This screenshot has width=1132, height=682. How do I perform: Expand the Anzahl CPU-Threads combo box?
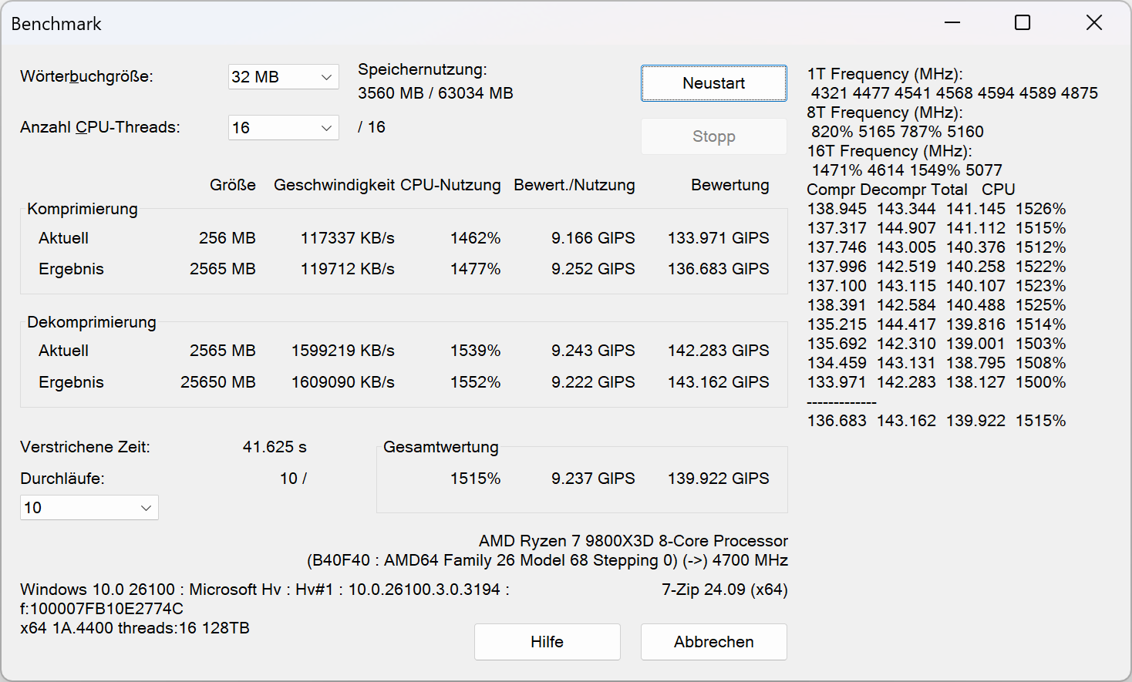[x=283, y=127]
